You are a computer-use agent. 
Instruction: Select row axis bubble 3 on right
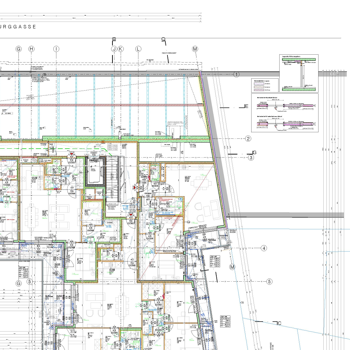tap(251, 158)
